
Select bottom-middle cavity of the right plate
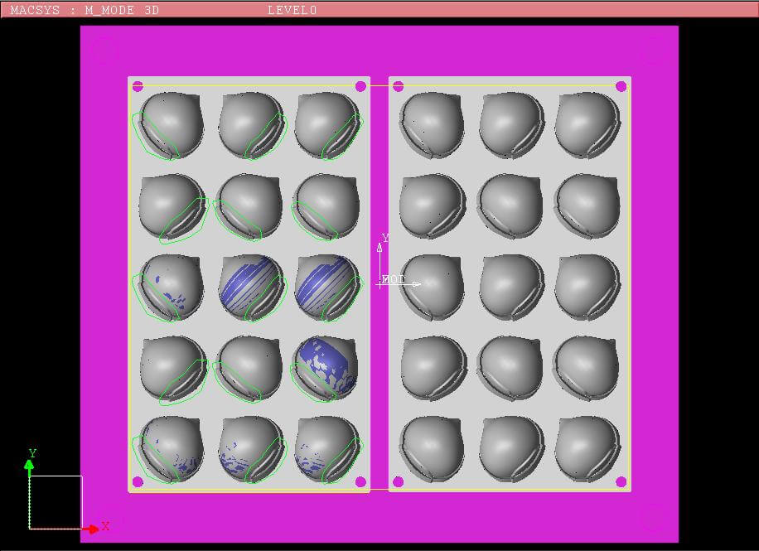pos(512,449)
